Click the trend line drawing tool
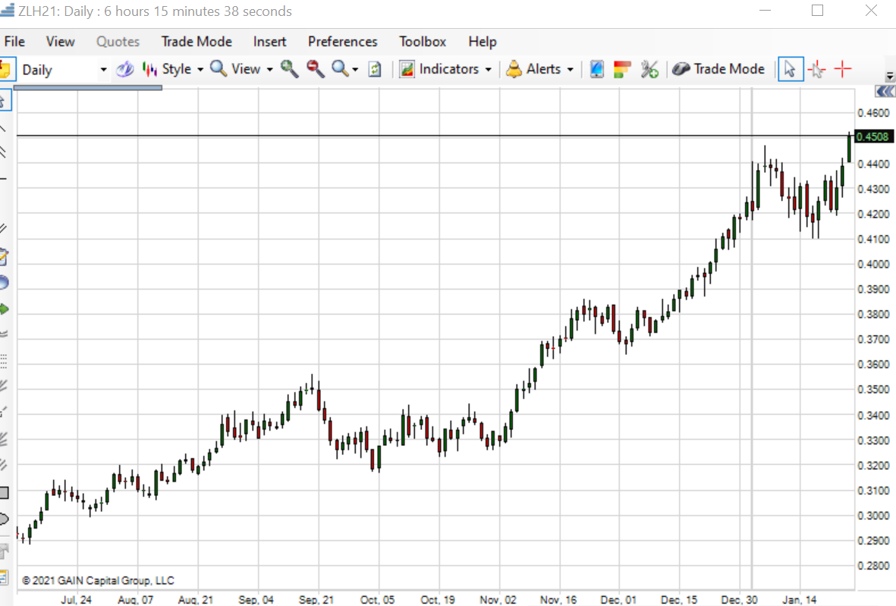Screen dimensions: 896x606 click(3, 129)
